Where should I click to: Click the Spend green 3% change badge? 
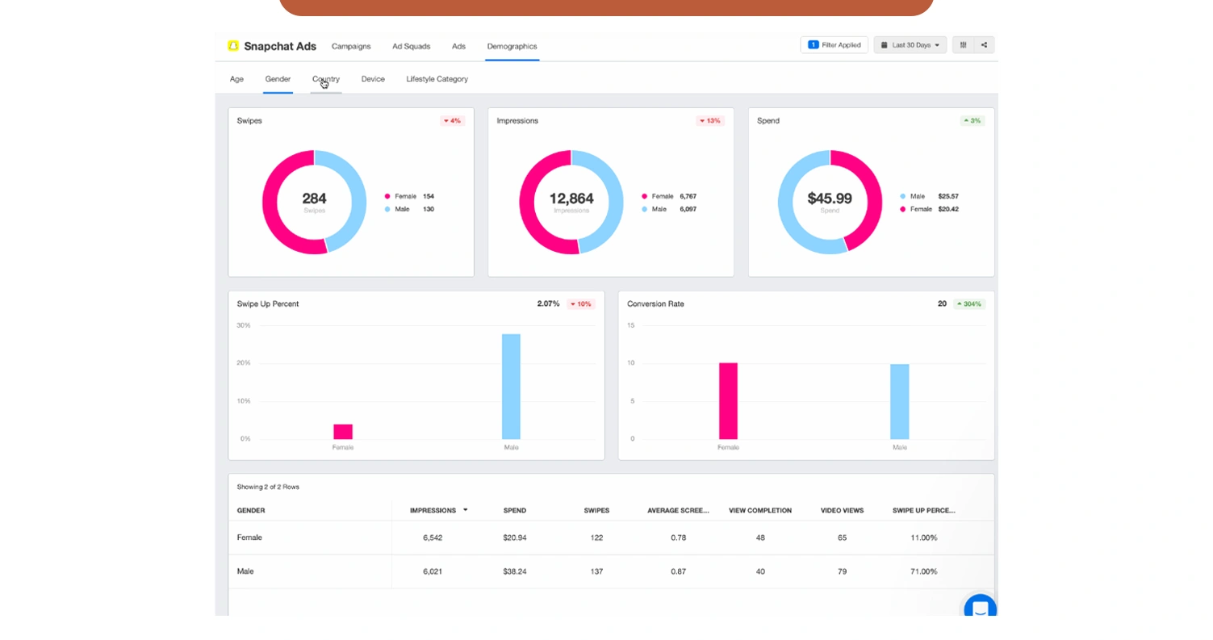pos(972,121)
